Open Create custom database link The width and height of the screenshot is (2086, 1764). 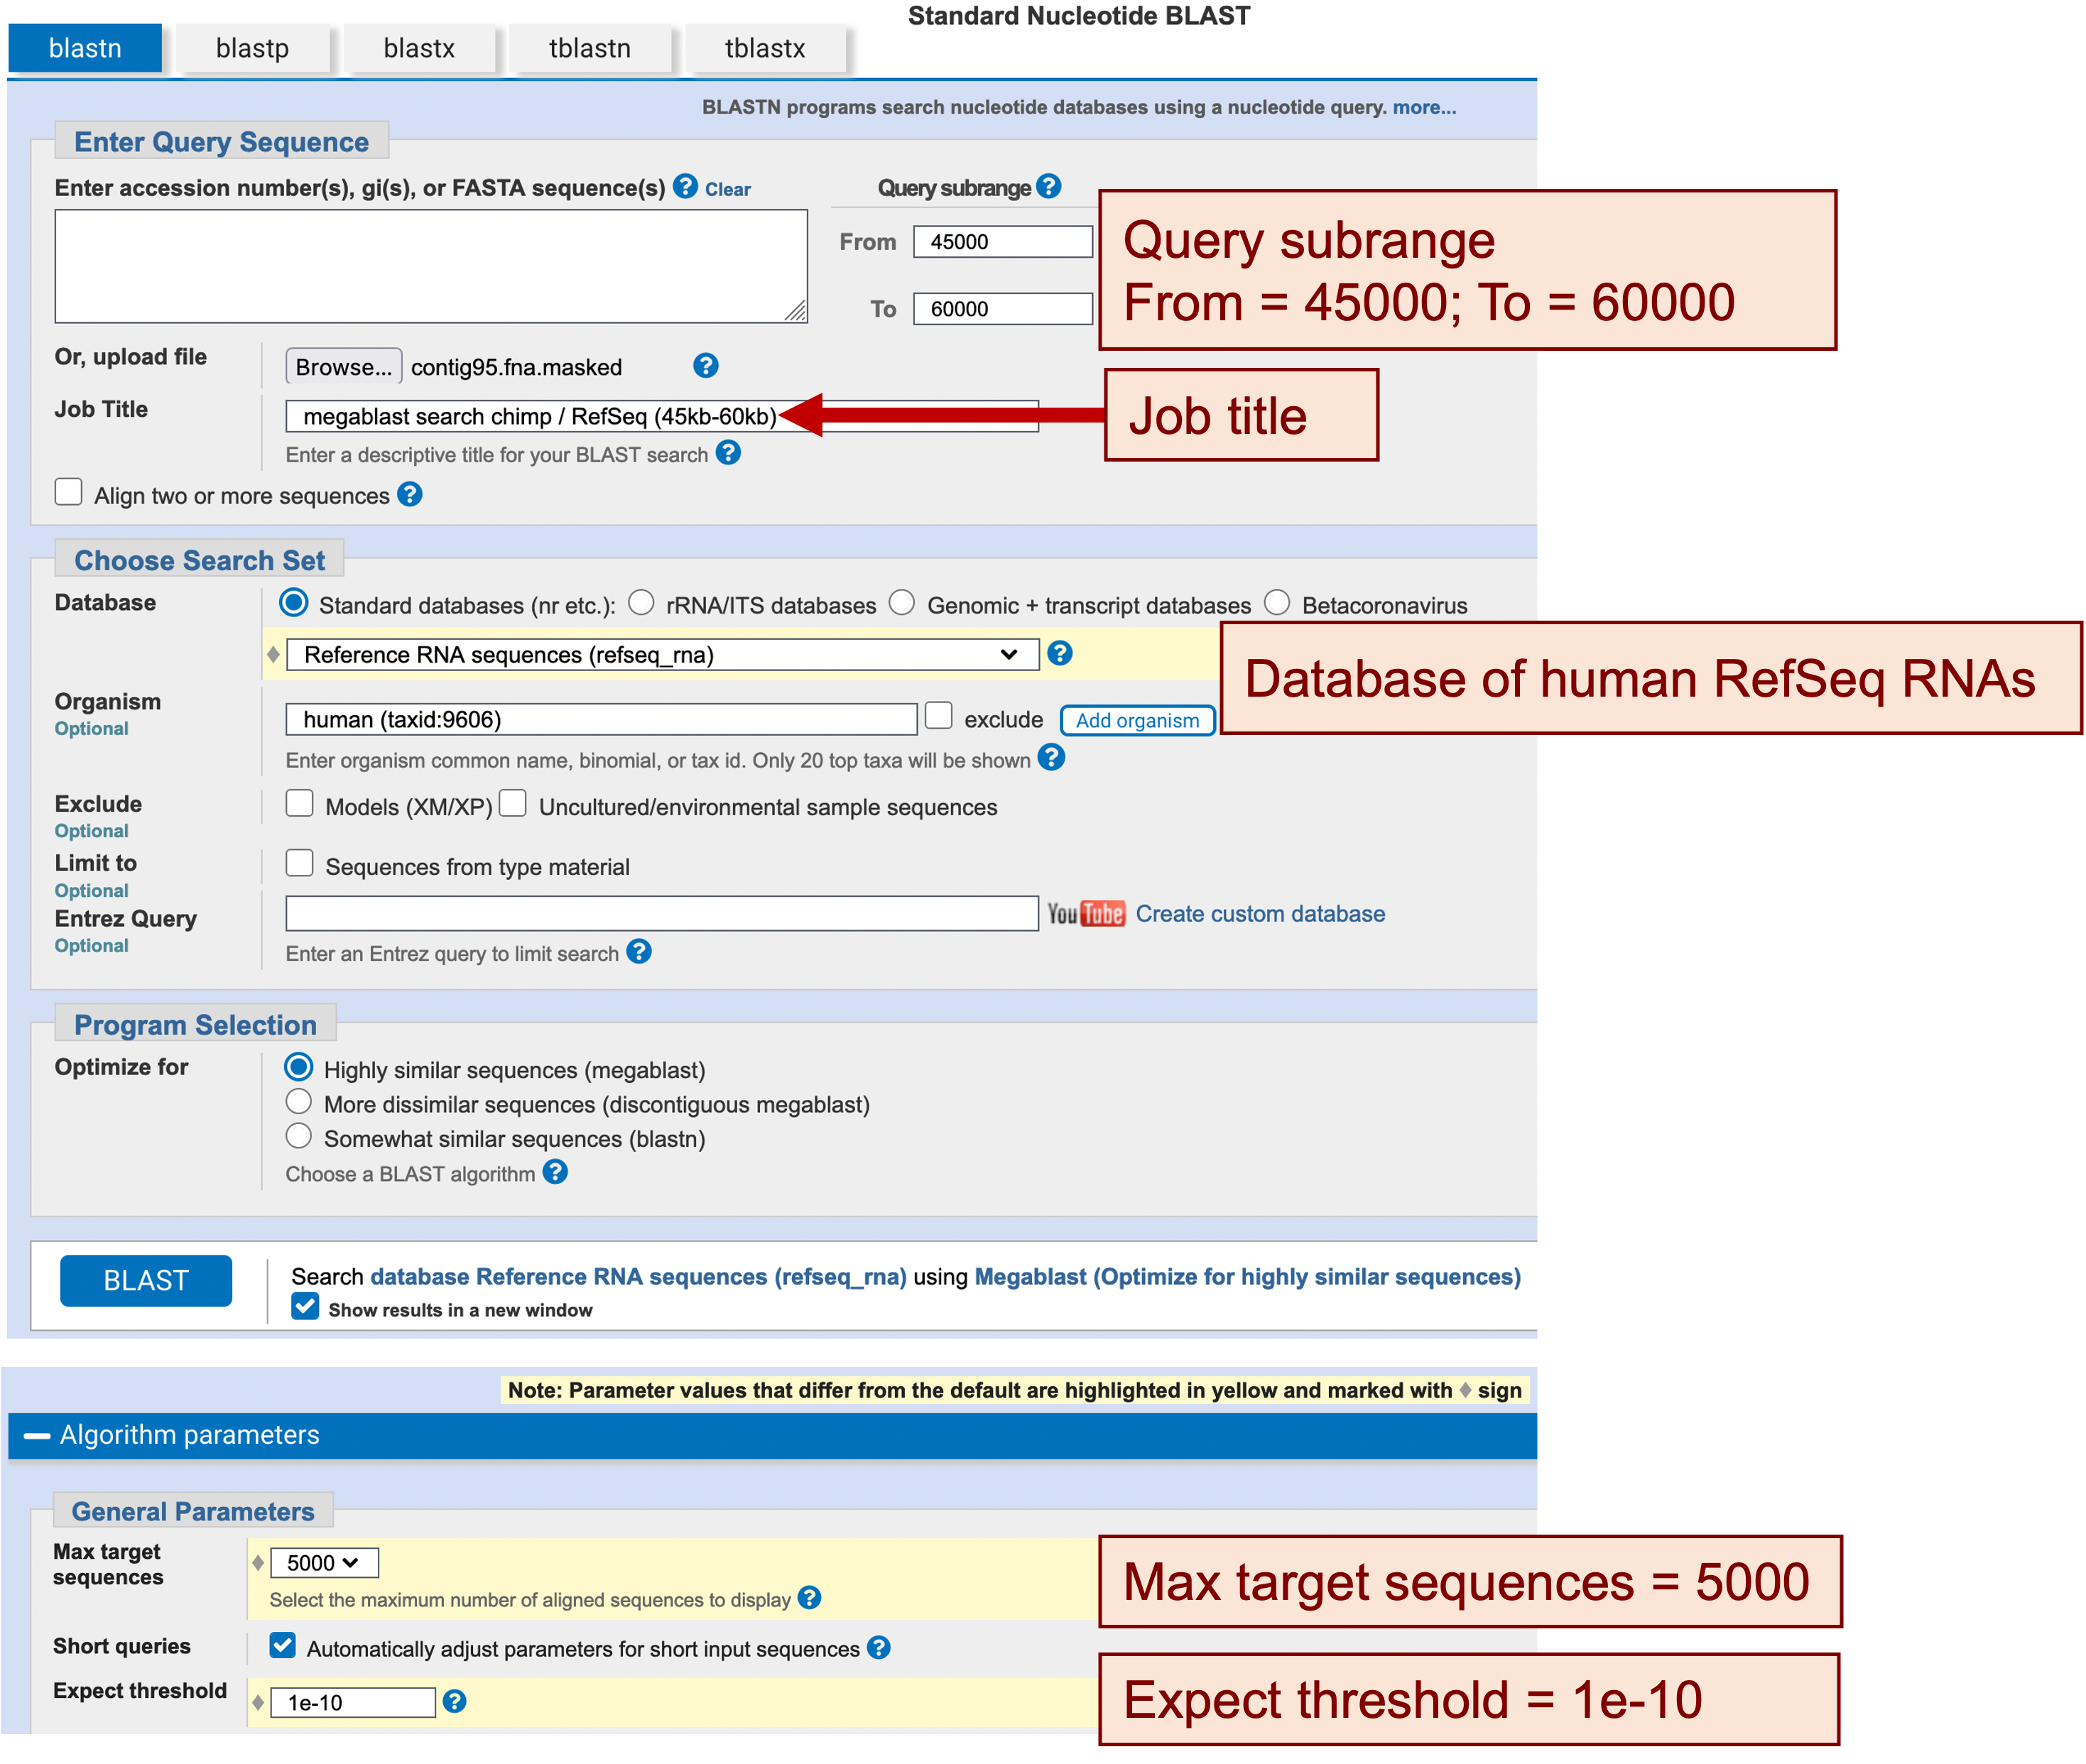(1260, 913)
